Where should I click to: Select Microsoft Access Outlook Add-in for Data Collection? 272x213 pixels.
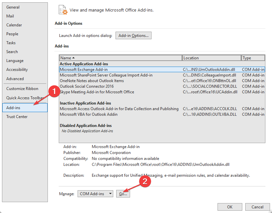(162, 109)
